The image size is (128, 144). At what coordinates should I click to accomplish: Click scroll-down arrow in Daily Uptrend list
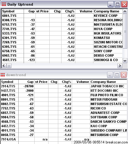tap(125, 60)
